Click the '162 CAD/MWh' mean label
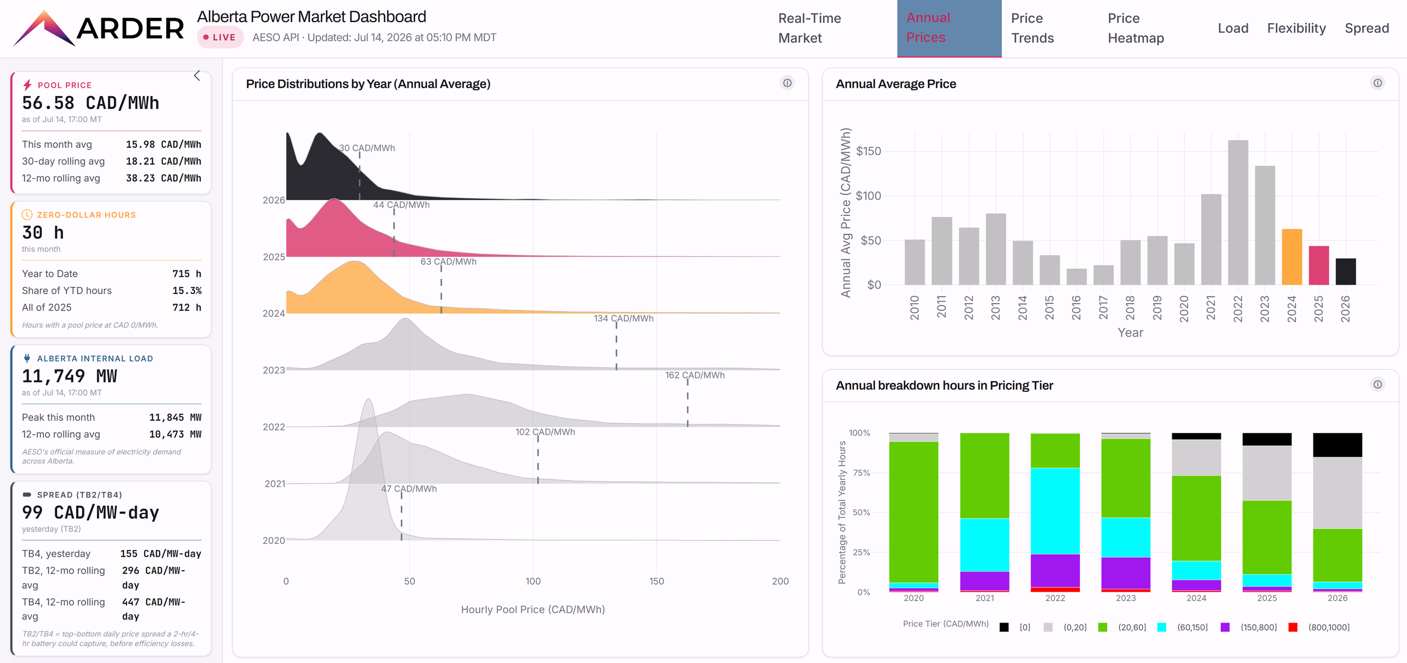The image size is (1407, 663). 694,375
